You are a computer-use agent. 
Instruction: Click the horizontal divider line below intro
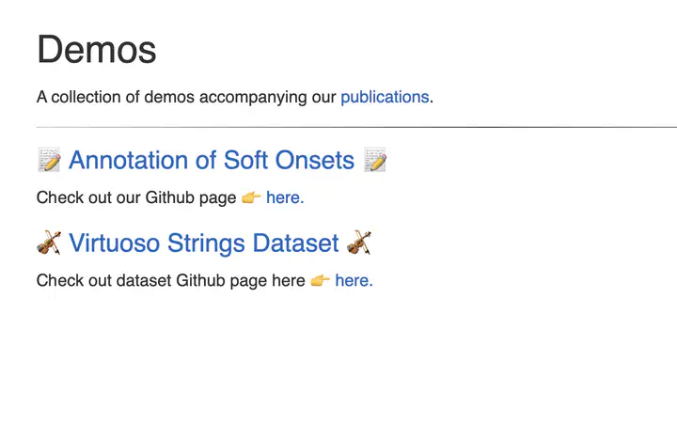355,126
